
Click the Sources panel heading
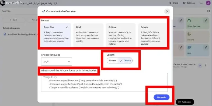pos(6,11)
